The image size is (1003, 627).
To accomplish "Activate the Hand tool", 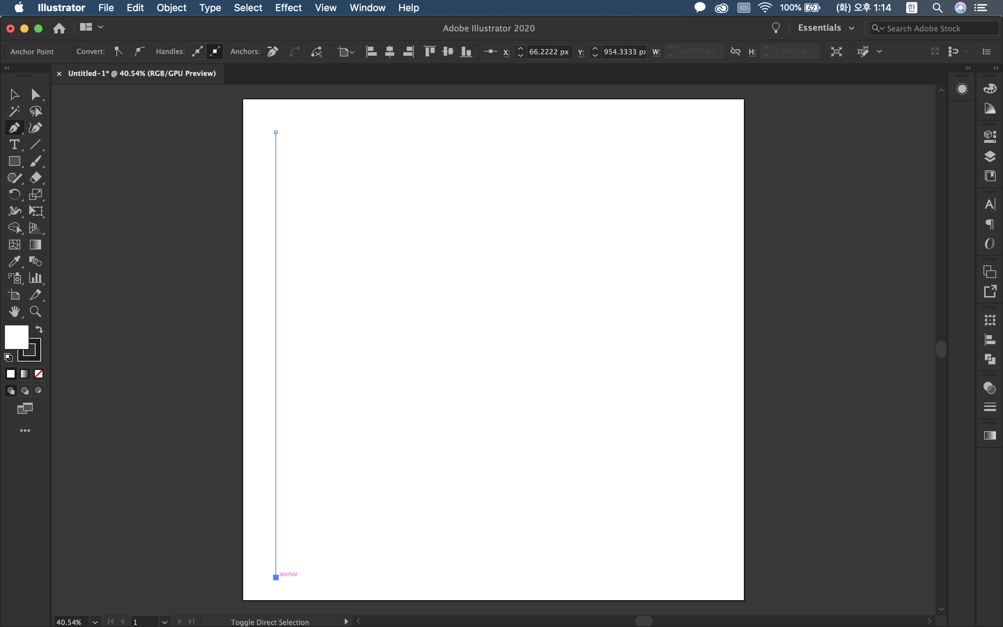I will pos(14,311).
